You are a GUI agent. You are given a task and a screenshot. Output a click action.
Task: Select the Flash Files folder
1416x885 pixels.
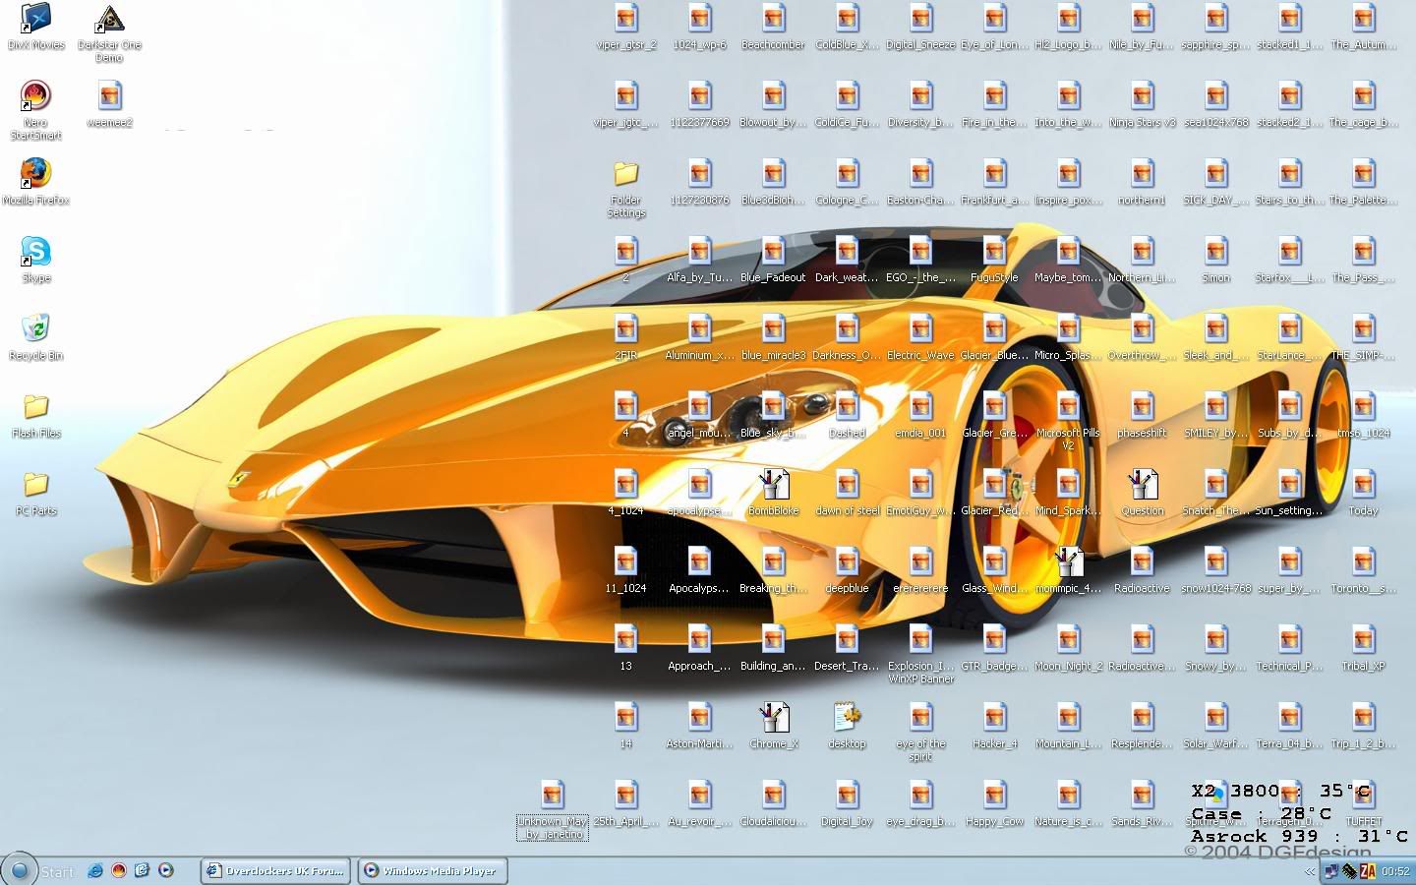(35, 407)
